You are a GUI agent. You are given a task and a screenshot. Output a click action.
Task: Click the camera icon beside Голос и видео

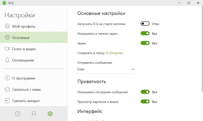[x=7, y=49]
